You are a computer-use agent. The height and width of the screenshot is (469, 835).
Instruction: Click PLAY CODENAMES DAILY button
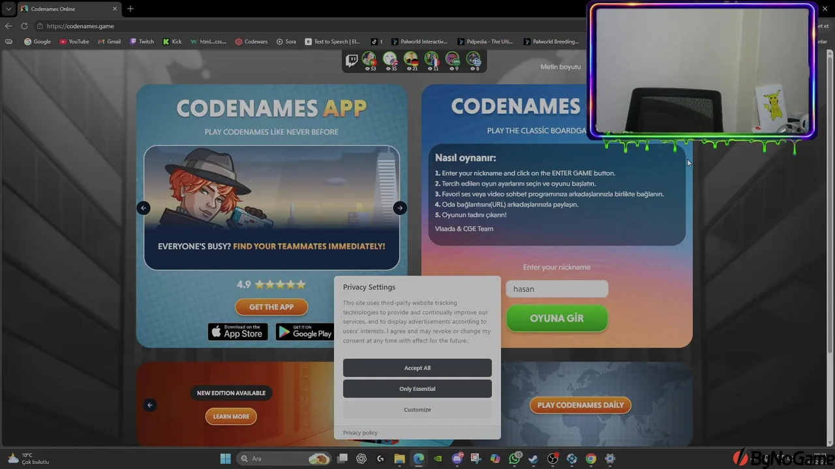(x=581, y=405)
